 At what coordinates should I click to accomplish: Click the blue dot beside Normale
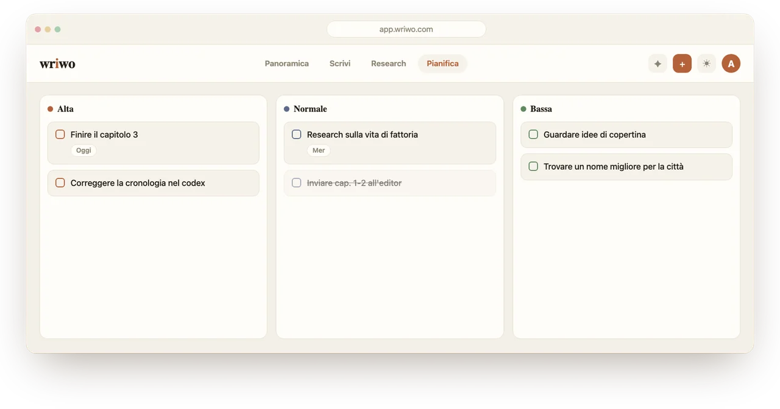(287, 109)
